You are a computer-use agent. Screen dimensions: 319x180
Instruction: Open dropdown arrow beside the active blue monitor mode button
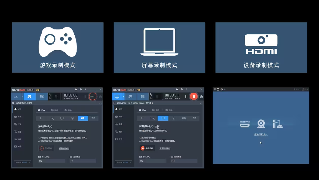(123, 97)
